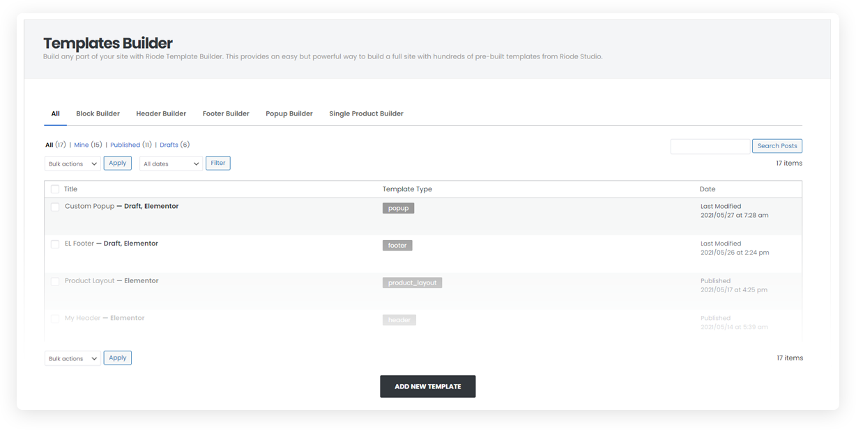The height and width of the screenshot is (430, 856).
Task: Open the Header Builder tab
Action: (x=161, y=113)
